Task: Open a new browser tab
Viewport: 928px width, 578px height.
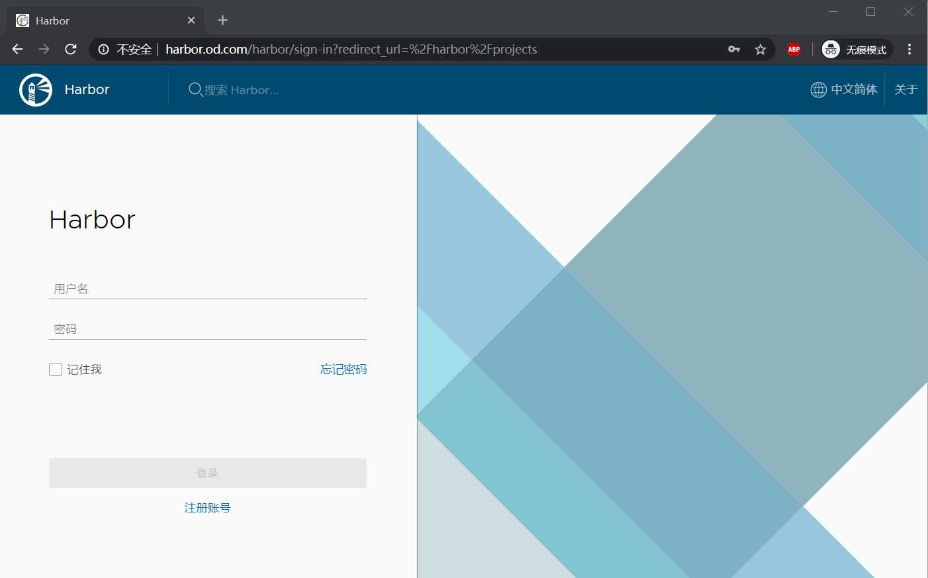Action: coord(222,21)
